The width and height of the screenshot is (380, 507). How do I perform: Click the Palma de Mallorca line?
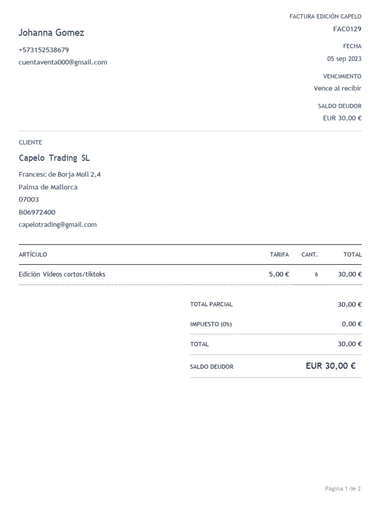coord(48,187)
